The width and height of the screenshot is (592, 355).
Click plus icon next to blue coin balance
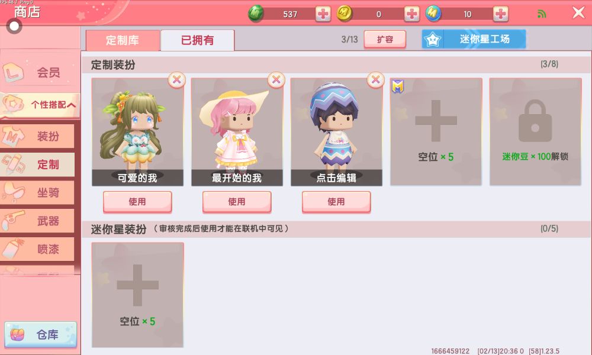[x=501, y=14]
